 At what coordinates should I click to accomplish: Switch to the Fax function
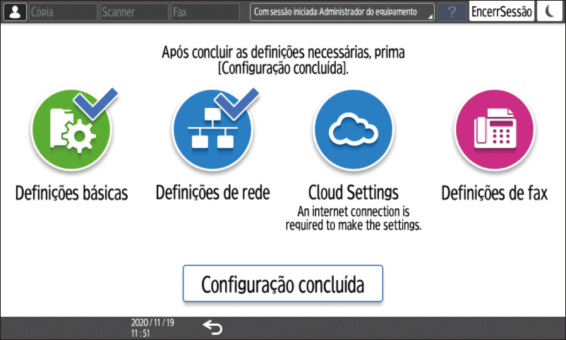(205, 12)
